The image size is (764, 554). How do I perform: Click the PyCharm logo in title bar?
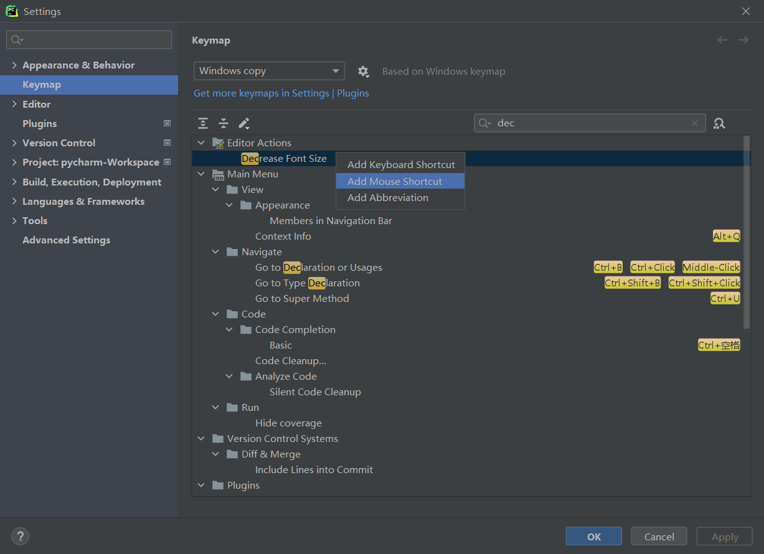pyautogui.click(x=12, y=11)
